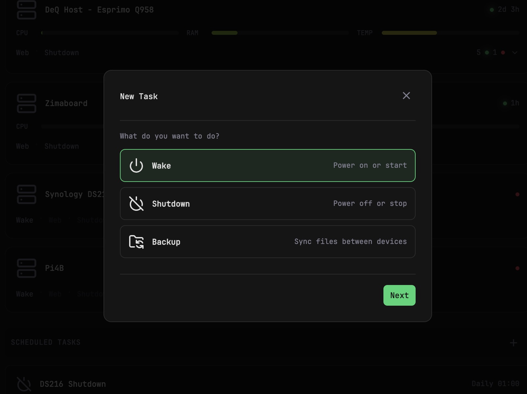
Task: Click the Backup folder sync icon
Action: [136, 242]
